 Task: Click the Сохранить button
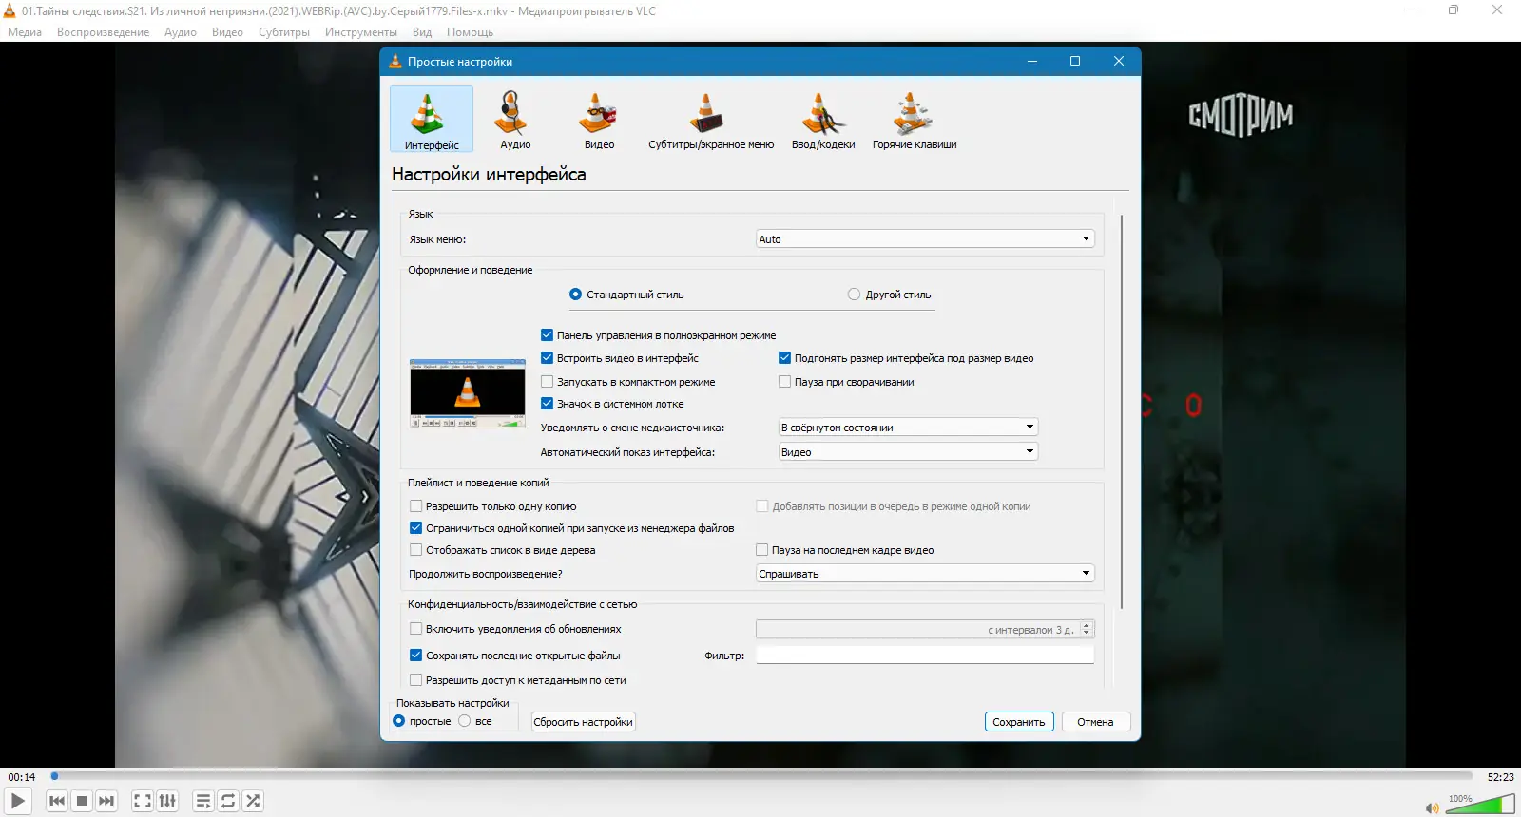coord(1019,722)
